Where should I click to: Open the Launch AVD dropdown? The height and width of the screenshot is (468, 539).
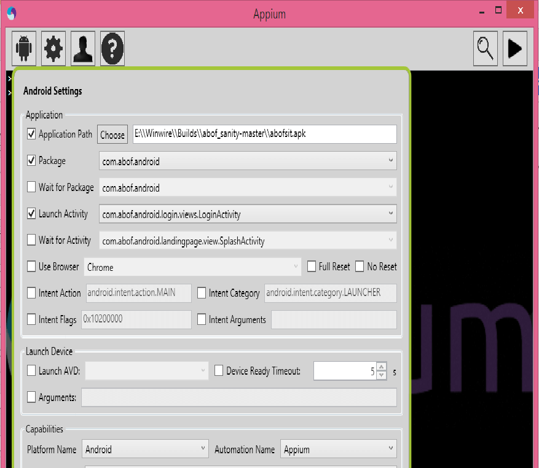point(147,370)
